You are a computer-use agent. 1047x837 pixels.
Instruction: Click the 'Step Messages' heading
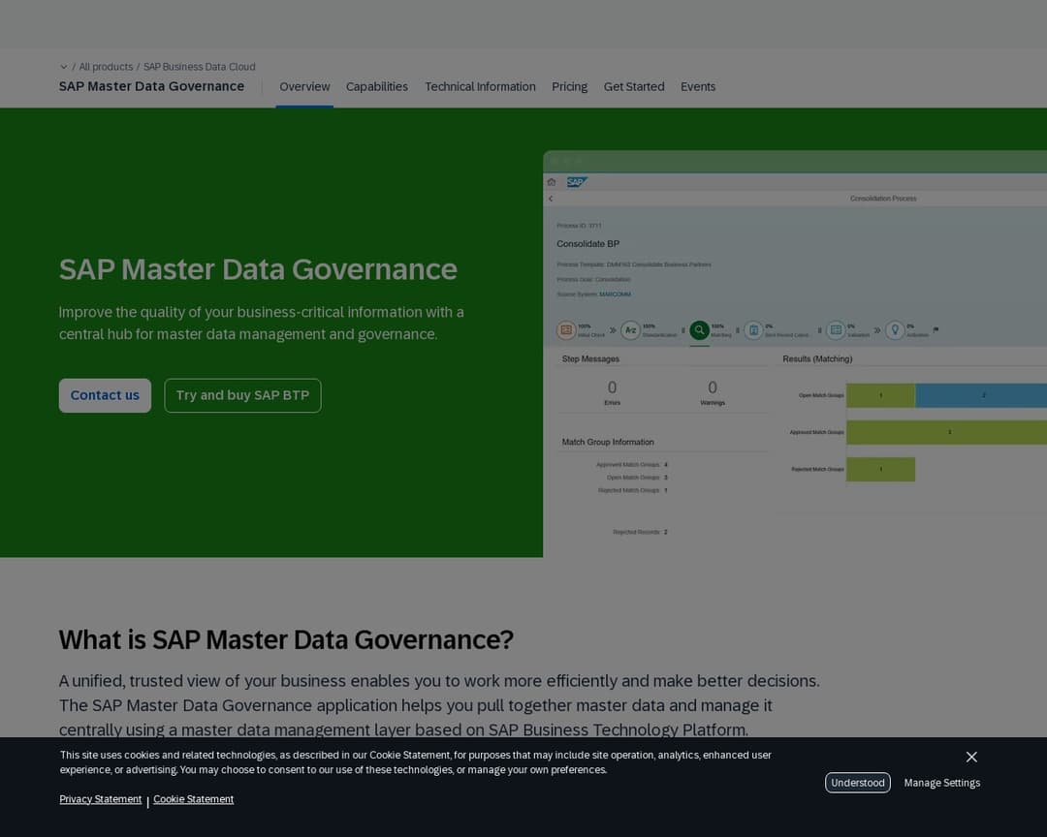tap(591, 359)
